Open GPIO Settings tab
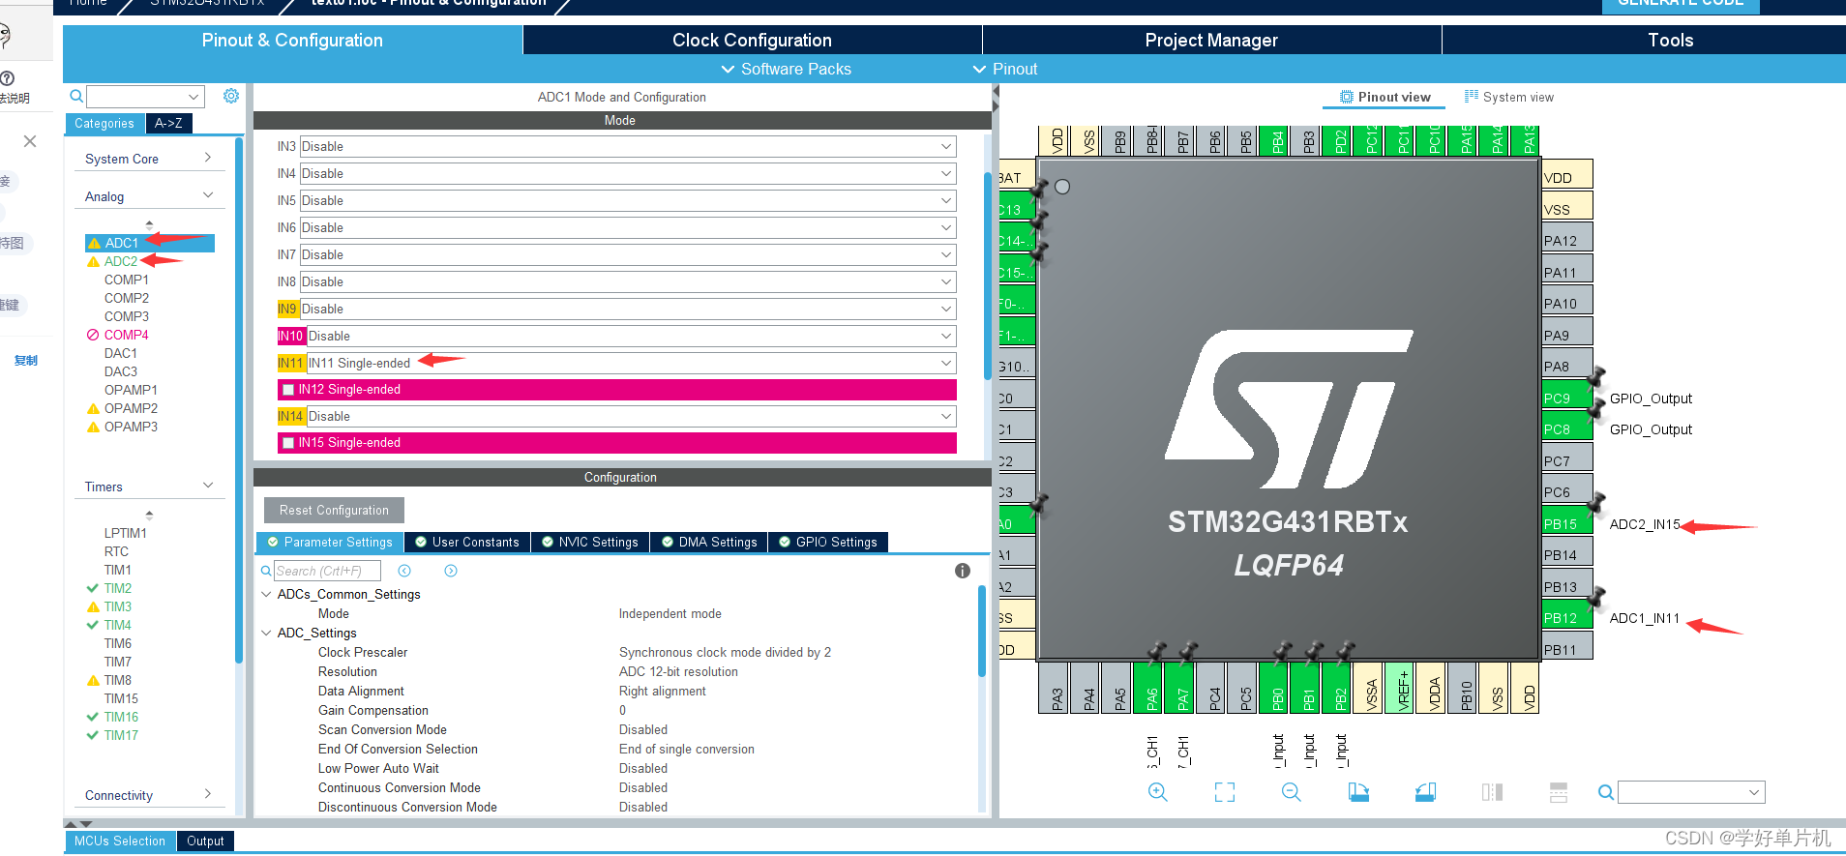The height and width of the screenshot is (856, 1846). (828, 542)
